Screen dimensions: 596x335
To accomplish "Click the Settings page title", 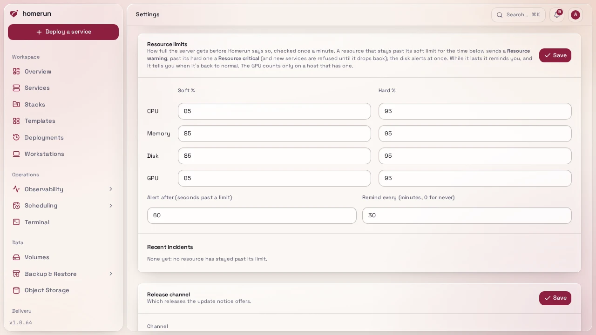I will [148, 14].
